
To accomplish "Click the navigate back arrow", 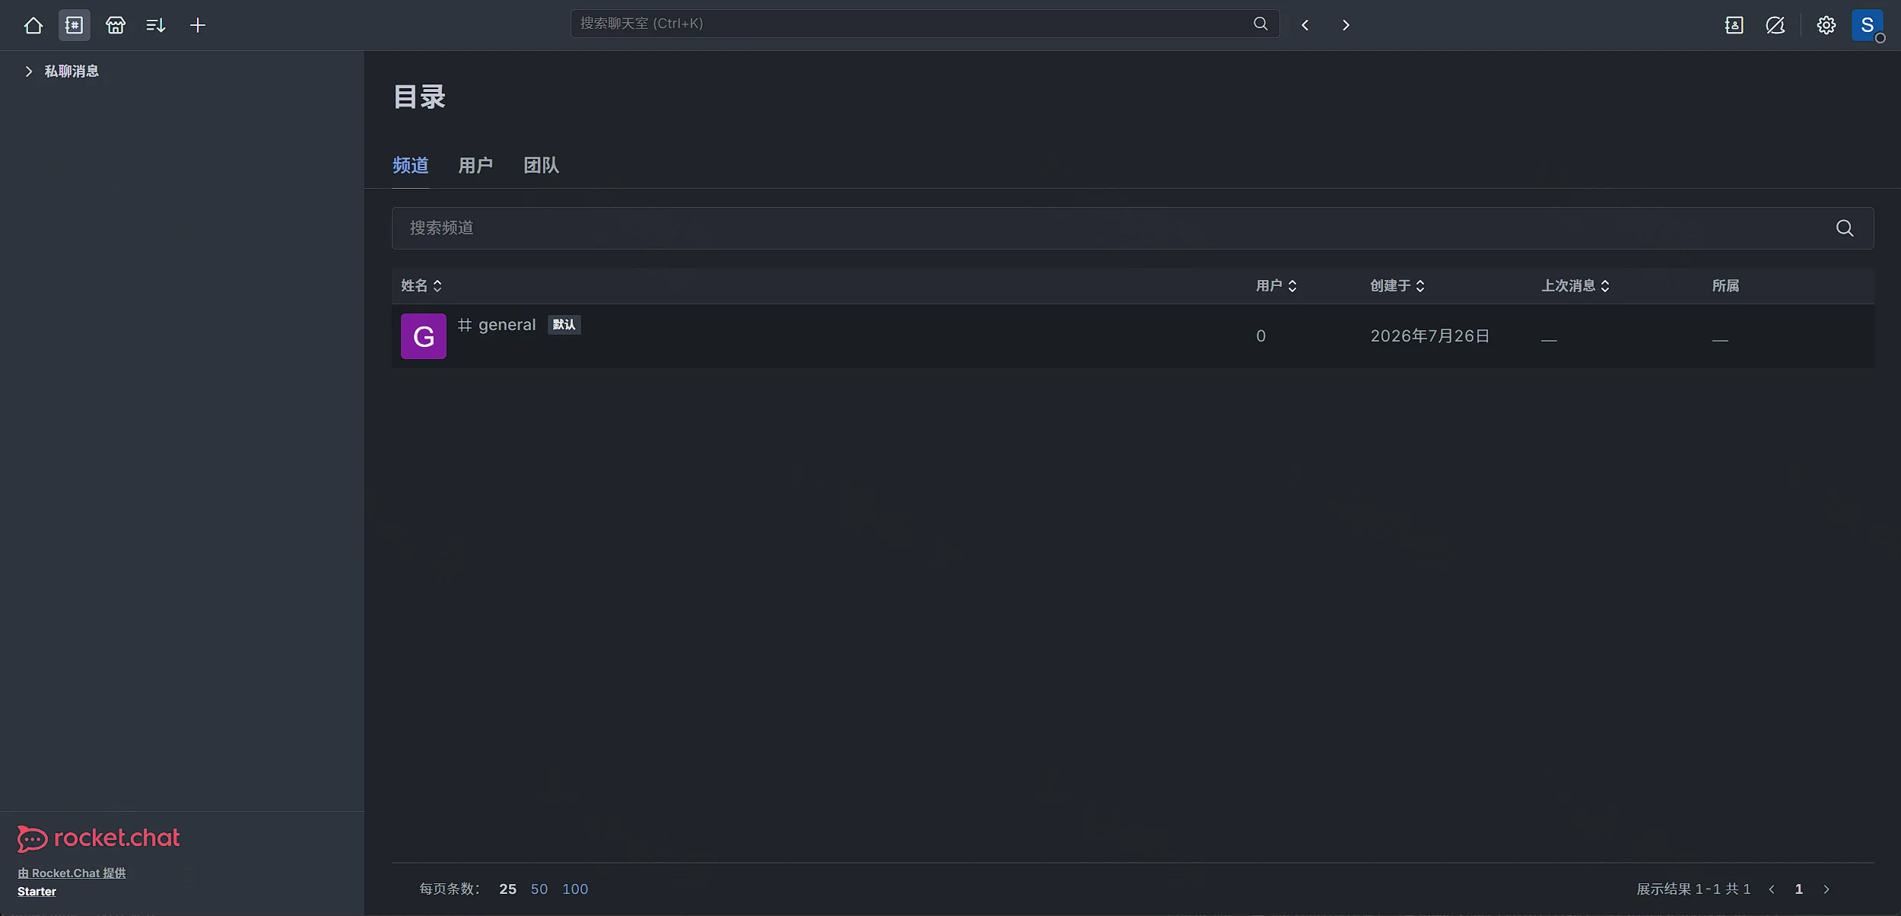I will [1305, 25].
